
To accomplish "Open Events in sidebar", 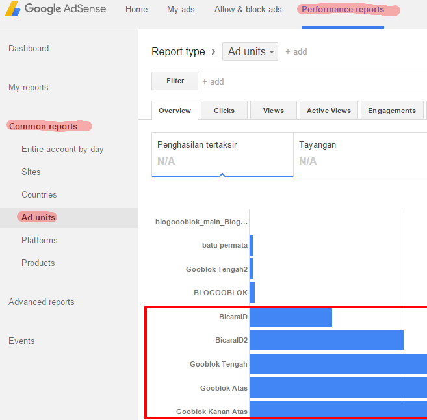I will [x=21, y=341].
